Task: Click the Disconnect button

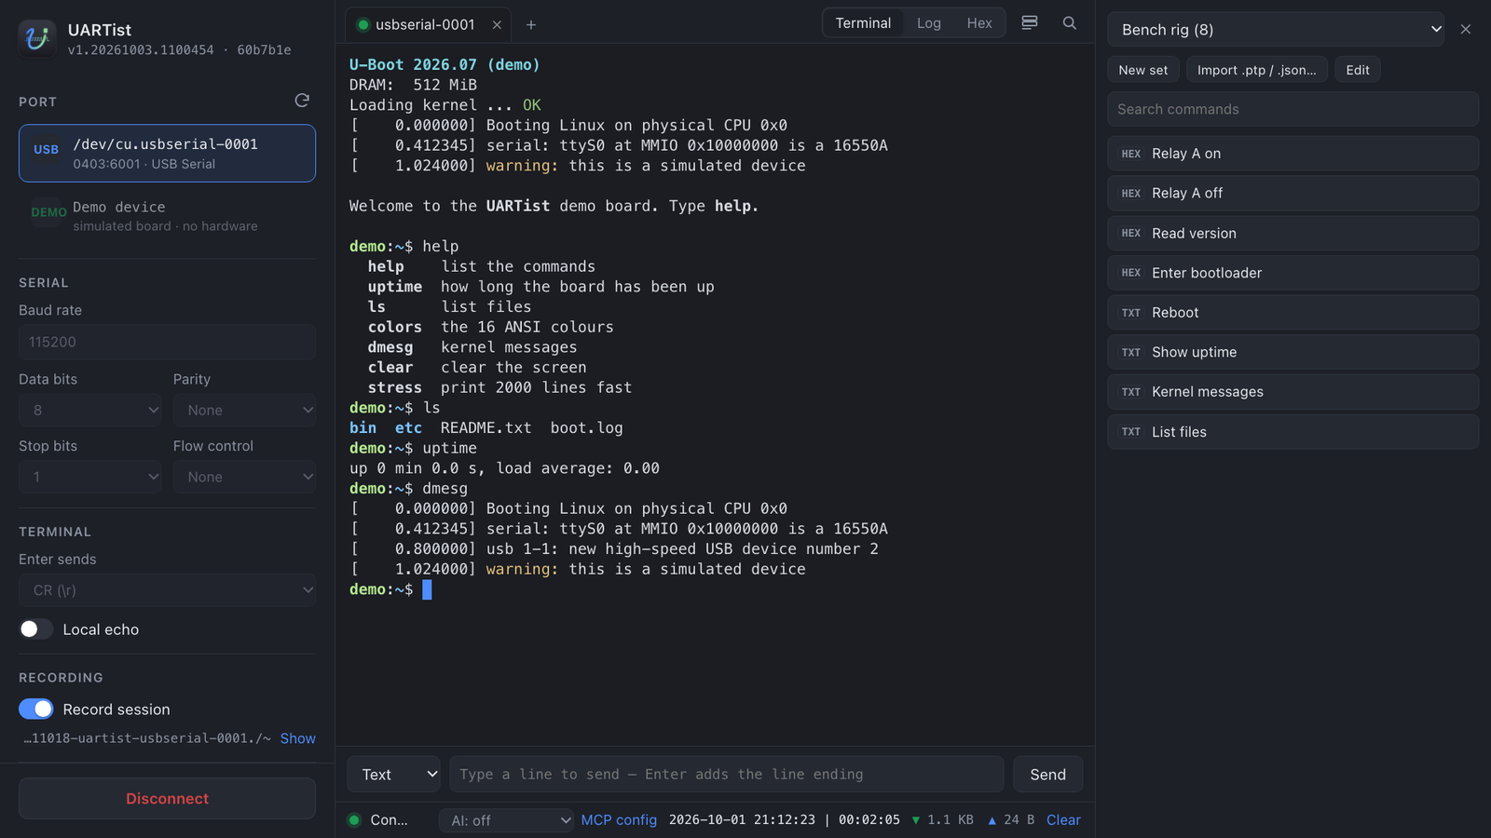Action: [167, 799]
